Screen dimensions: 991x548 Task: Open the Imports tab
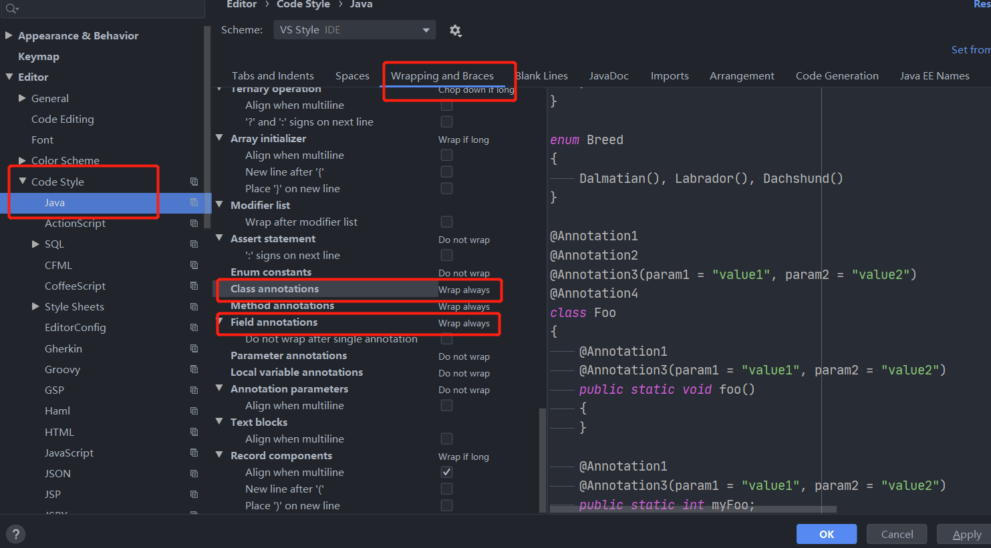pos(670,75)
